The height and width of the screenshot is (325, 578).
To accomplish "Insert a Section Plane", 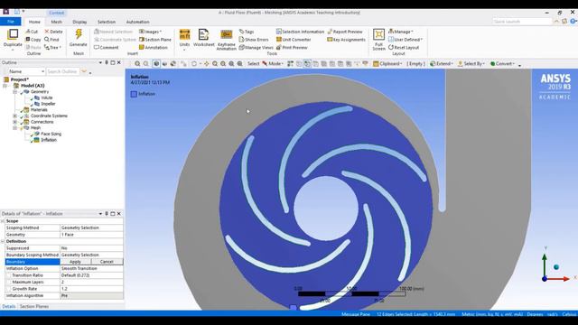I will coord(155,40).
